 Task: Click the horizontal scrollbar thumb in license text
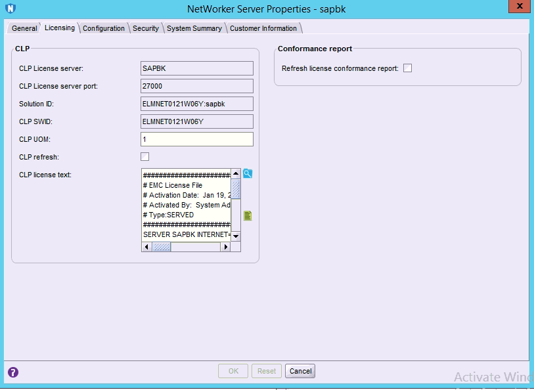coord(162,247)
